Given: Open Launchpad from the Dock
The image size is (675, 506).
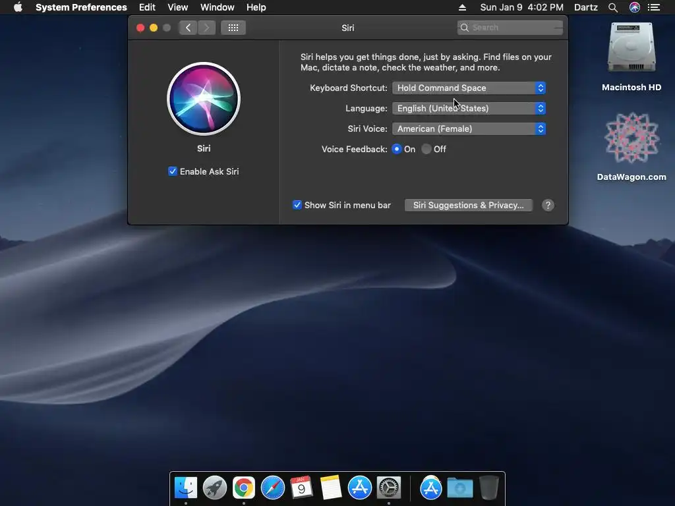Looking at the screenshot, I should click(215, 488).
